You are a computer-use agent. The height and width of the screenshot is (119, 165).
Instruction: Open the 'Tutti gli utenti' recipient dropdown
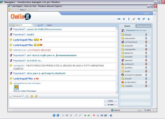(x=18, y=96)
